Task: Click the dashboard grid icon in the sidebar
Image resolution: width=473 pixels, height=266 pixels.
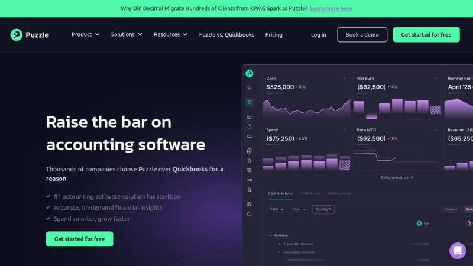Action: tap(250, 102)
